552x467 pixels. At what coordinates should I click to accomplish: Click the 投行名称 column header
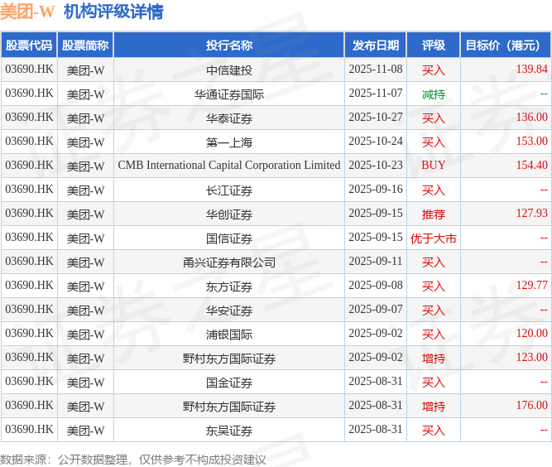228,45
